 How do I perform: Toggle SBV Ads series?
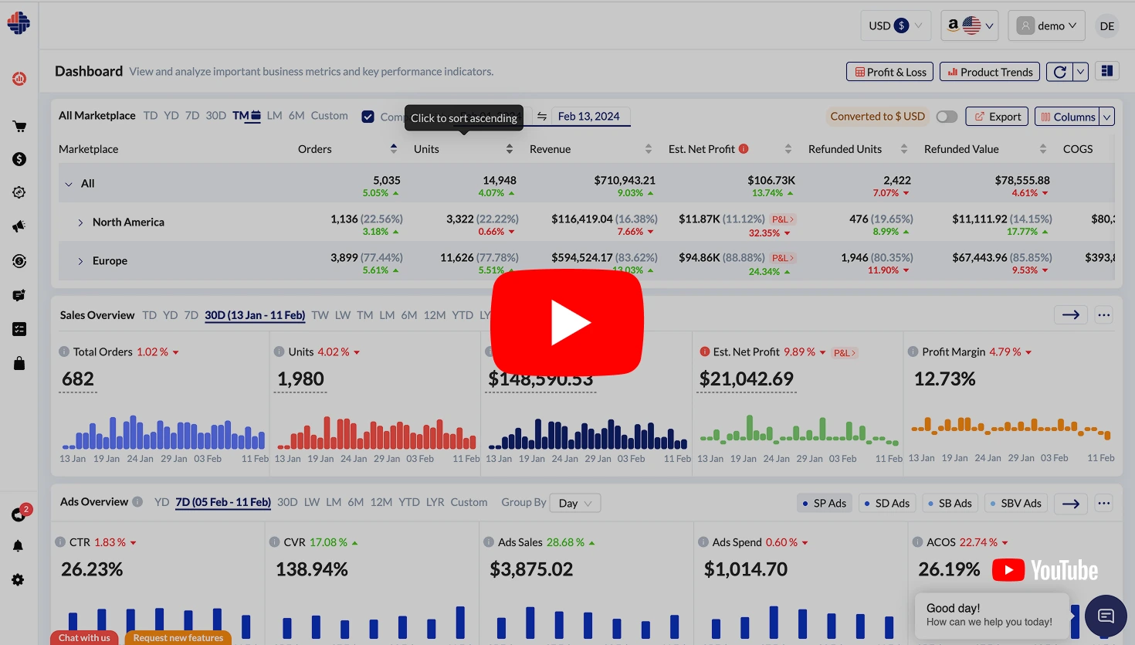coord(1015,503)
